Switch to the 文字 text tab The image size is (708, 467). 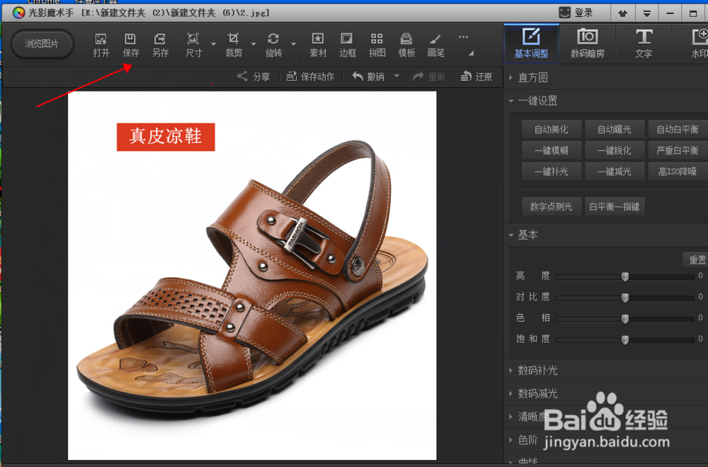(644, 43)
